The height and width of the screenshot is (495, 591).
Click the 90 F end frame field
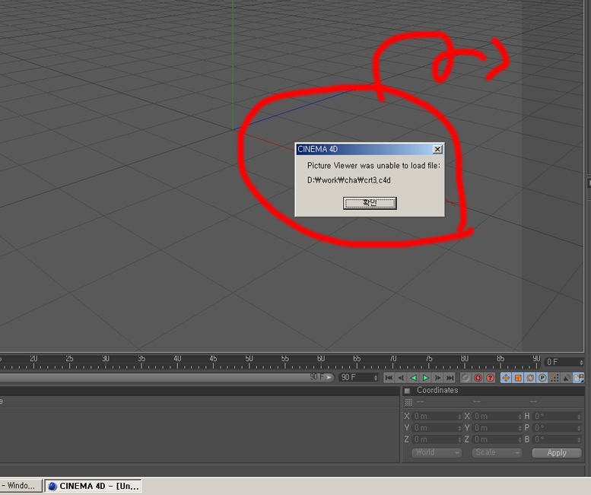coord(358,377)
